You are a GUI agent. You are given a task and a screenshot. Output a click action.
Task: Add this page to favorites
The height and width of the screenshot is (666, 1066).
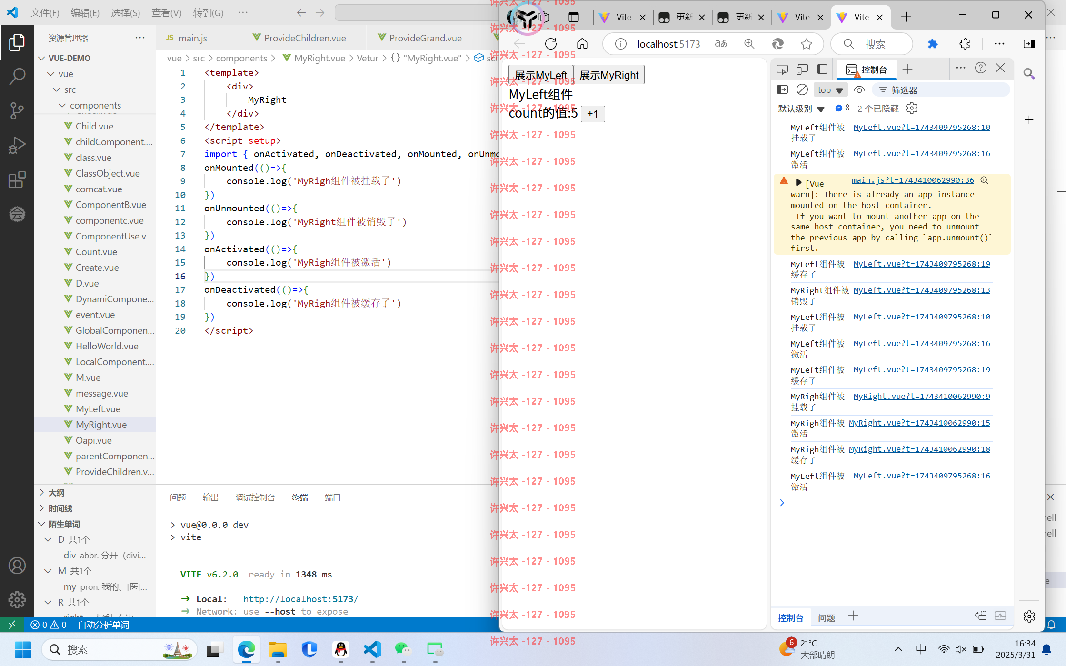point(806,44)
